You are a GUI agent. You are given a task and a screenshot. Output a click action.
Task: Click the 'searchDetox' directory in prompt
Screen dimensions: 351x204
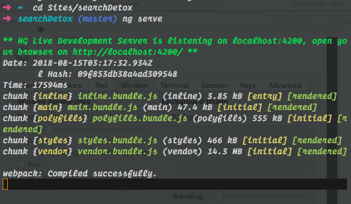tap(45, 19)
